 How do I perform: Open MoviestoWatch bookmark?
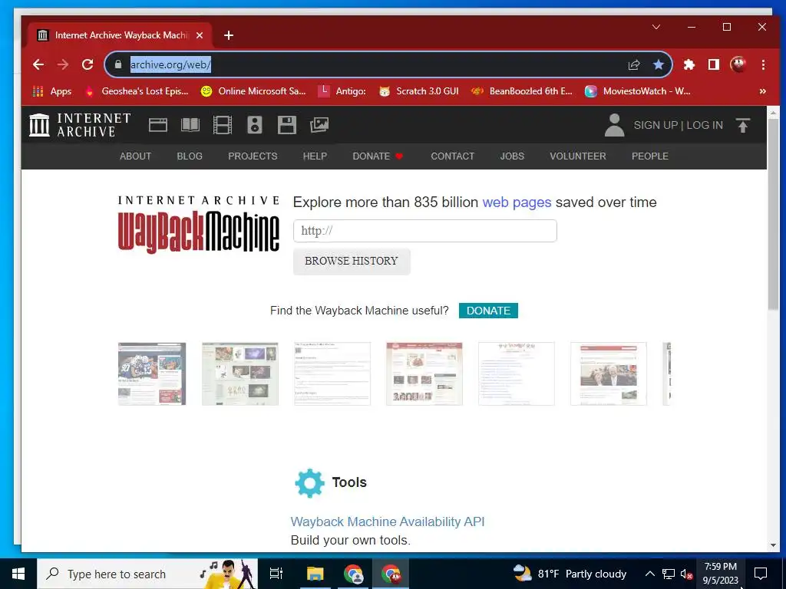pos(638,91)
